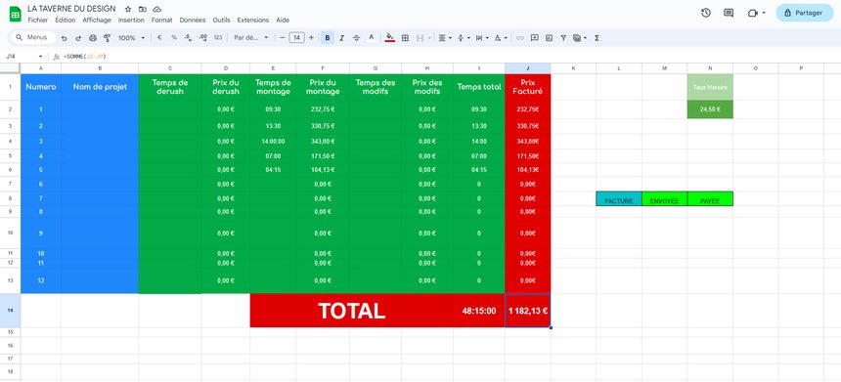Click the video call camera icon

(x=753, y=13)
